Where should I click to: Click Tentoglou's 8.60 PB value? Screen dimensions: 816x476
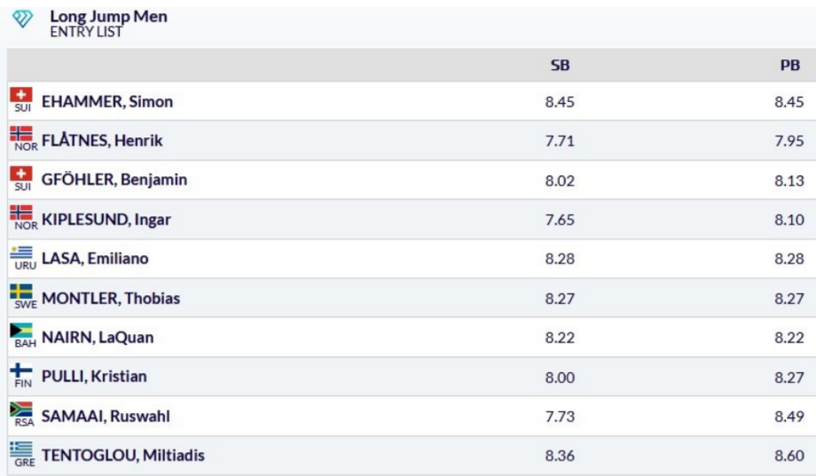tap(789, 456)
